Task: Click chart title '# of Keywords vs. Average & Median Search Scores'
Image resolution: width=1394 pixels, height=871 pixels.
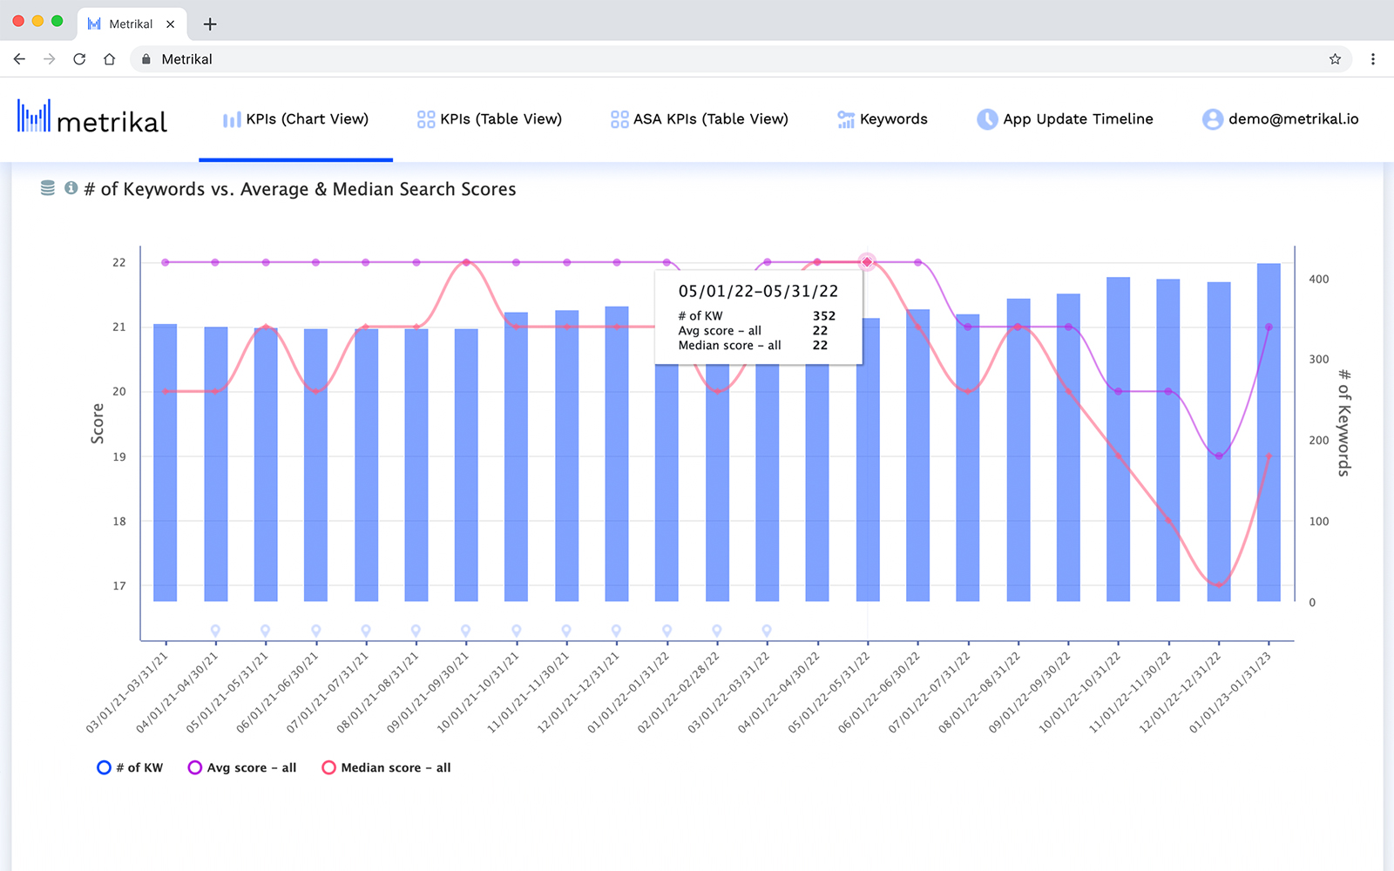Action: (300, 189)
